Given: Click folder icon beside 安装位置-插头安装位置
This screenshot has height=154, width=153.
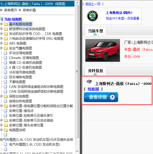Looking at the screenshot, I should point(6,125).
